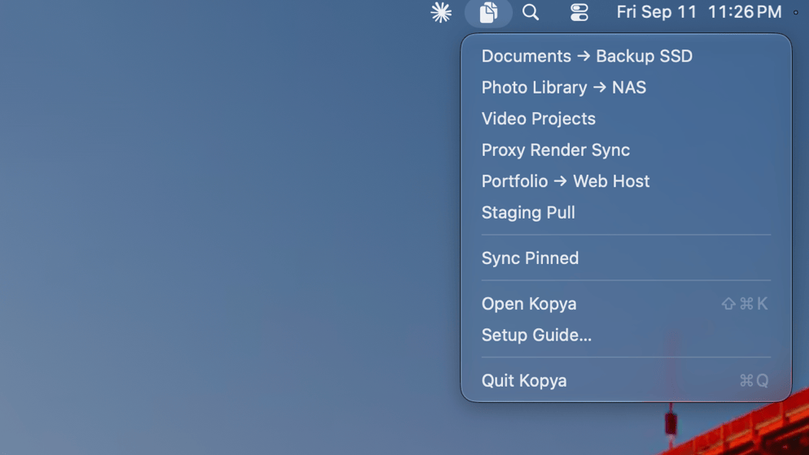
Task: Run Portfolio → Web Host sync
Action: 626,181
